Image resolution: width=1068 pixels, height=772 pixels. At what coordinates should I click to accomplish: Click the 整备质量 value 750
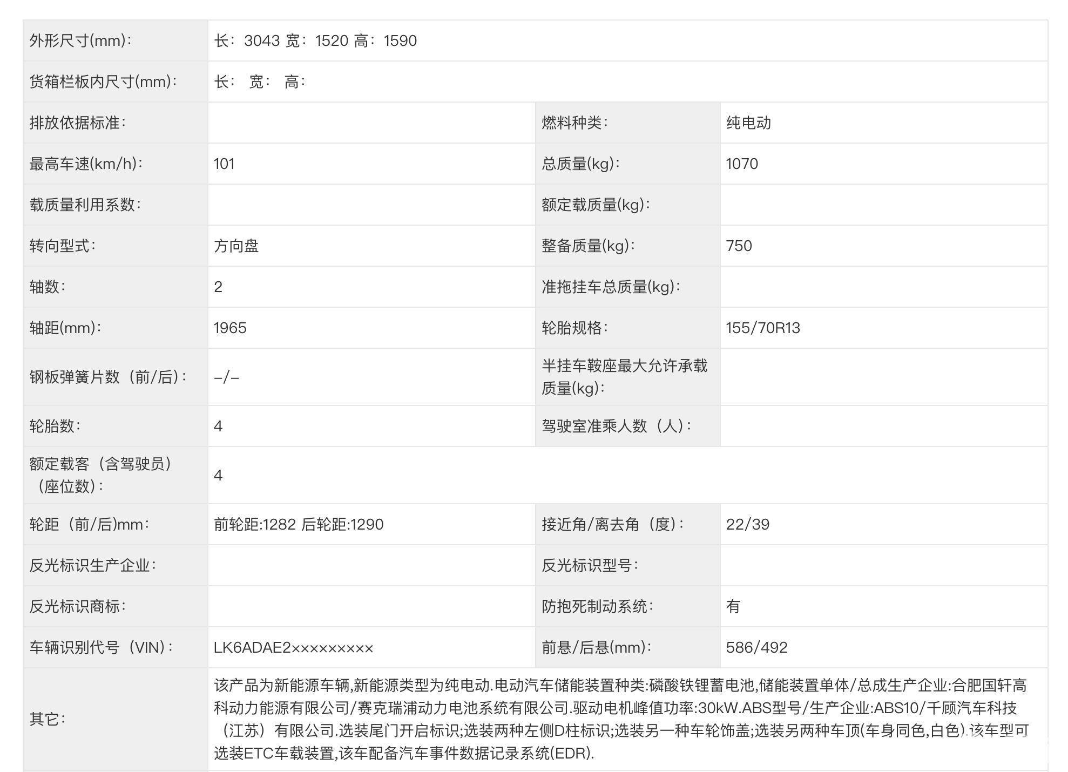tap(739, 246)
